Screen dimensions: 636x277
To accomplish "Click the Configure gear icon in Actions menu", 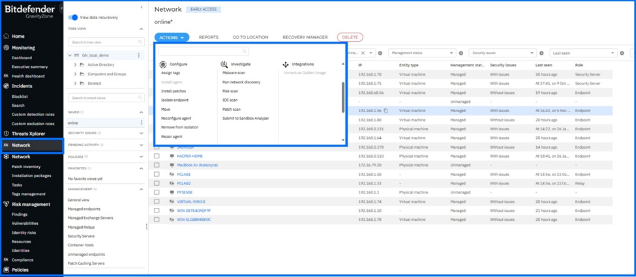I will click(163, 65).
